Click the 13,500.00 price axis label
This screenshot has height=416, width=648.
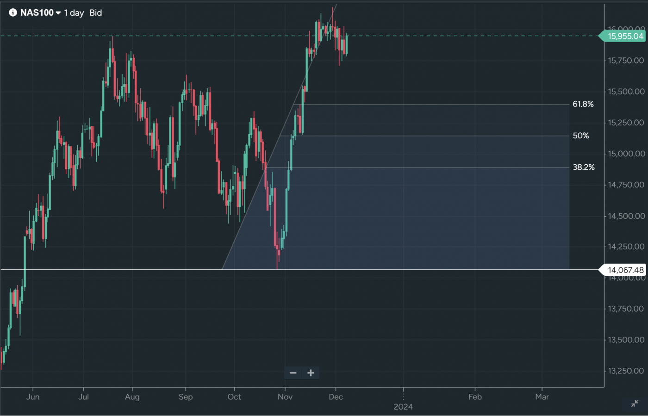(x=626, y=340)
